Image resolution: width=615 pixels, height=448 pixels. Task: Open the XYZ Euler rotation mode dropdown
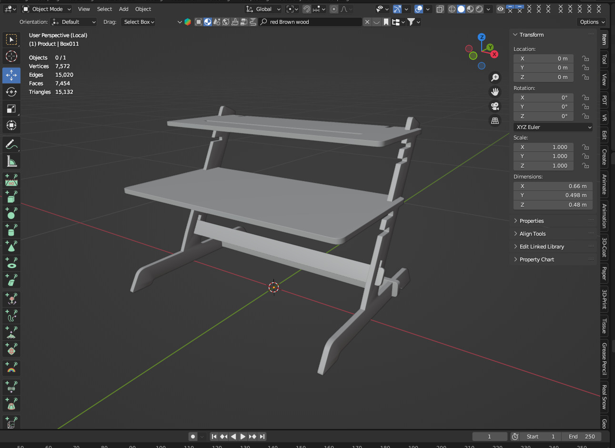pos(554,127)
